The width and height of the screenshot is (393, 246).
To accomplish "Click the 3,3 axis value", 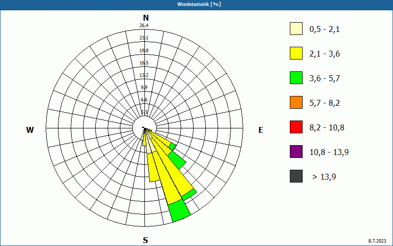I will [x=144, y=112].
